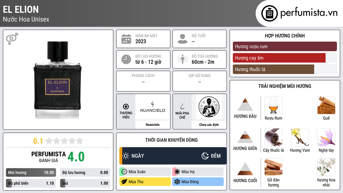Click the Mùi hương 10.00 score bar
Viewport: 343px width, 193px height.
pyautogui.click(x=31, y=173)
